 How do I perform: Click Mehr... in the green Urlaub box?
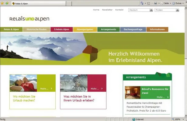click(x=46, y=89)
